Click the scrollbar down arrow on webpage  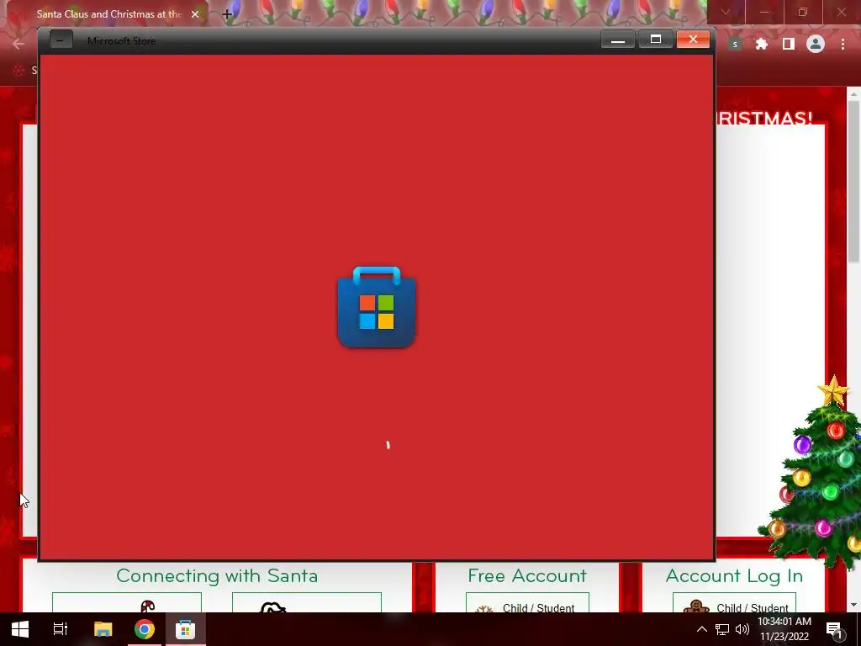853,605
